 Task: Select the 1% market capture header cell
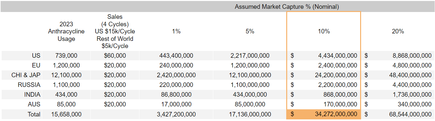tap(176, 31)
